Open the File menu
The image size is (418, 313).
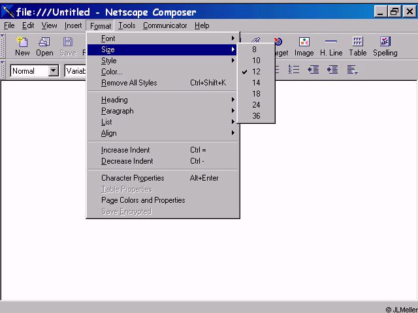point(9,25)
